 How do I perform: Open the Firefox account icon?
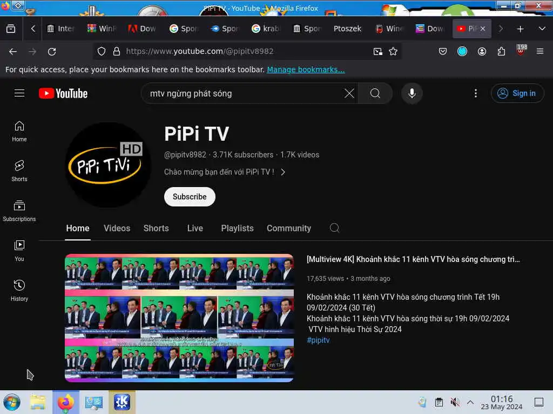(482, 51)
